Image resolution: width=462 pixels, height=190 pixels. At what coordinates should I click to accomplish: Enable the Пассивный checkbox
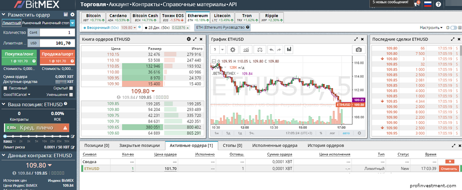pyautogui.click(x=5, y=88)
